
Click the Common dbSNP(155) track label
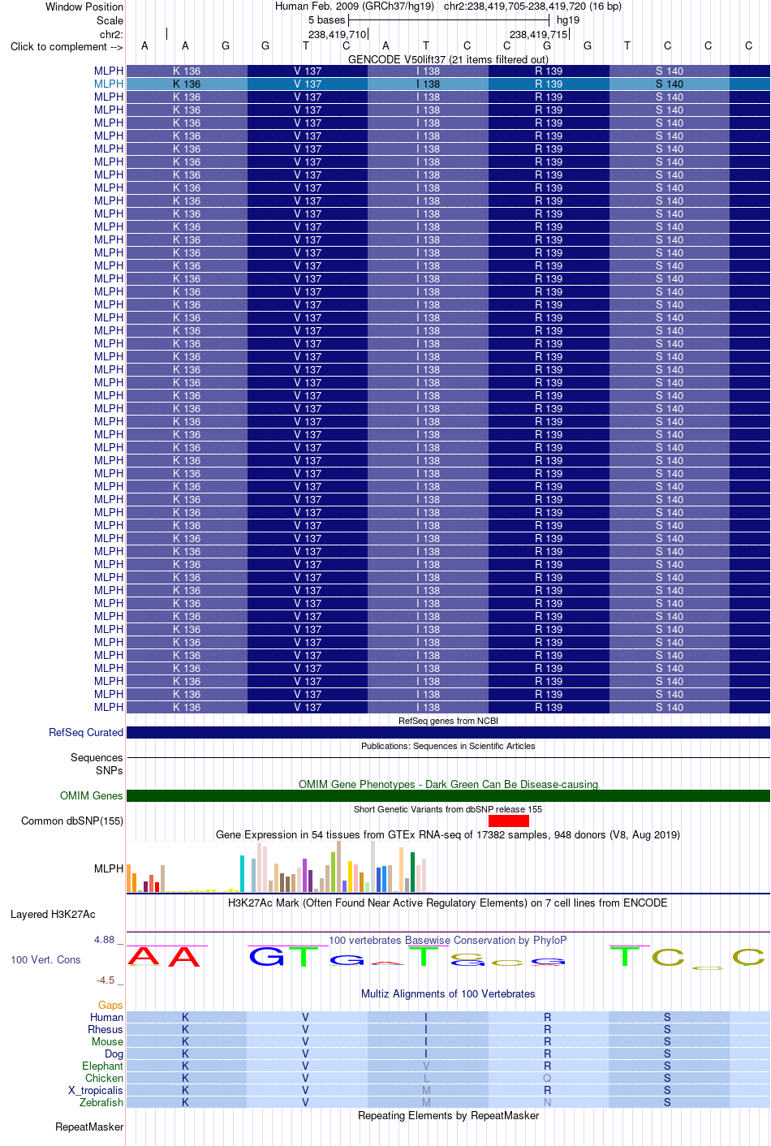click(72, 821)
